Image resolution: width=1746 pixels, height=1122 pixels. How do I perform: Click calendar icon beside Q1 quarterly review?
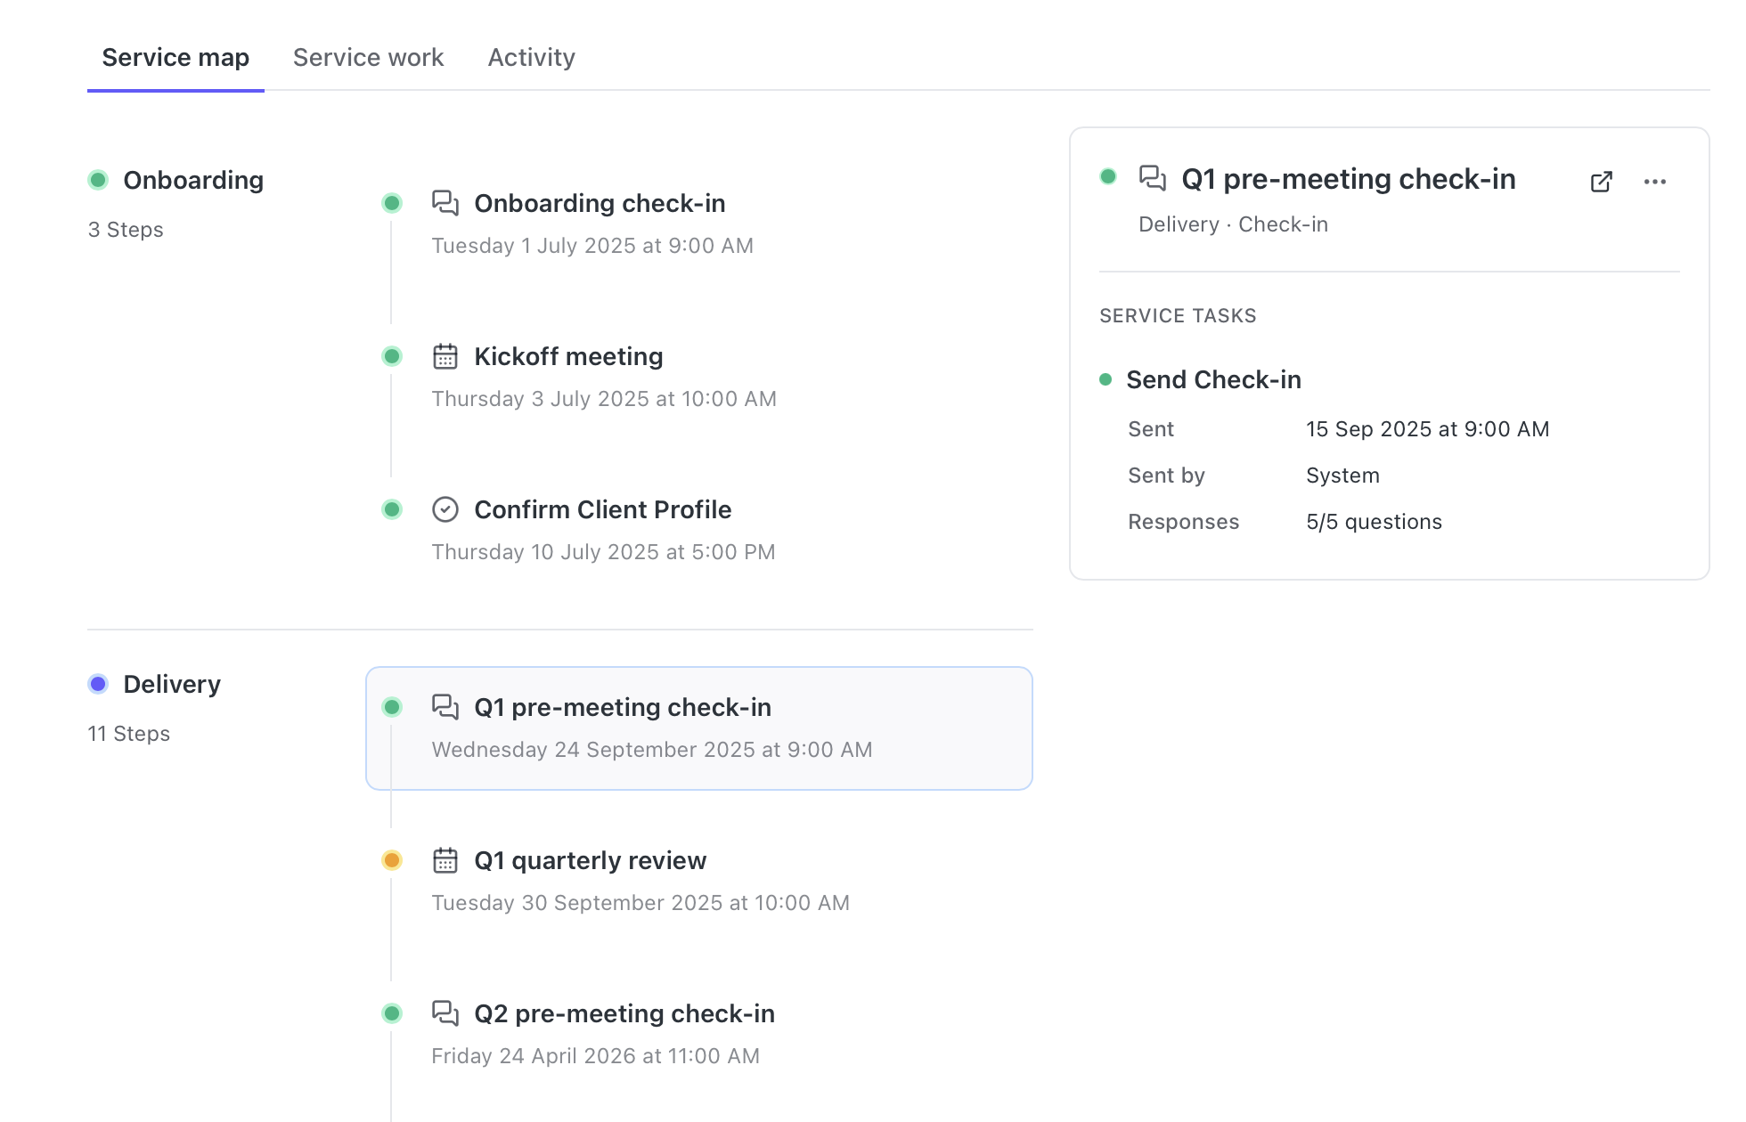[445, 860]
